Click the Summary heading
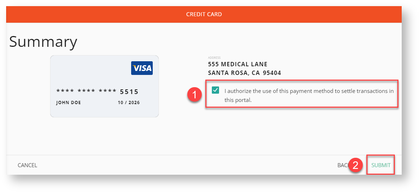Screen dimensions: 419x192 tap(43, 42)
